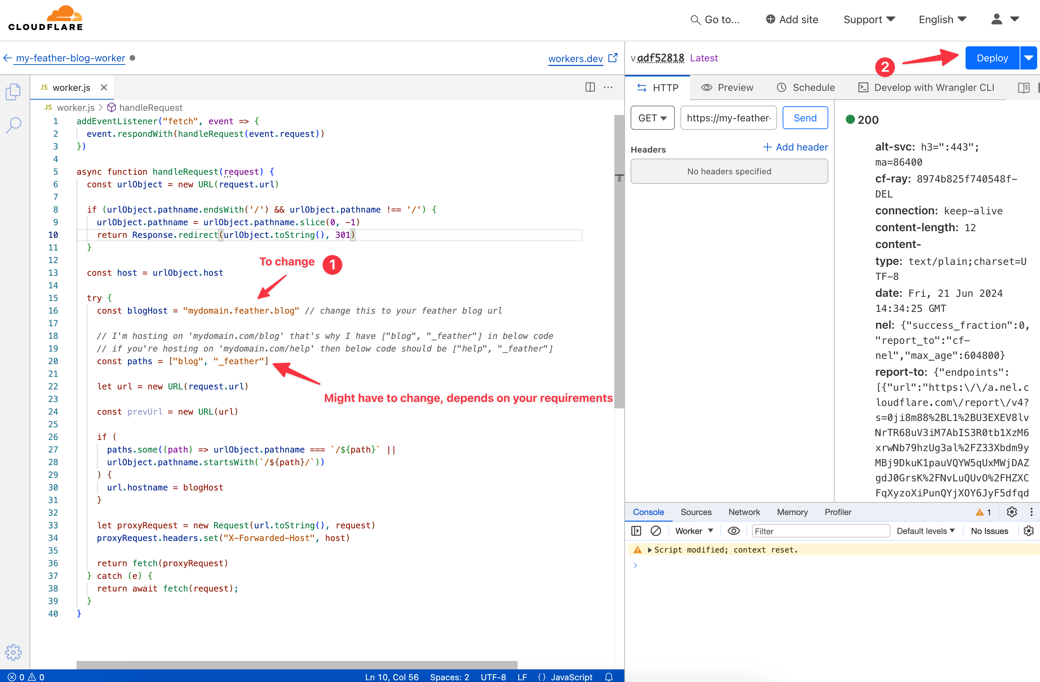Click worker.js in the breadcrumb
1040x682 pixels.
[75, 107]
